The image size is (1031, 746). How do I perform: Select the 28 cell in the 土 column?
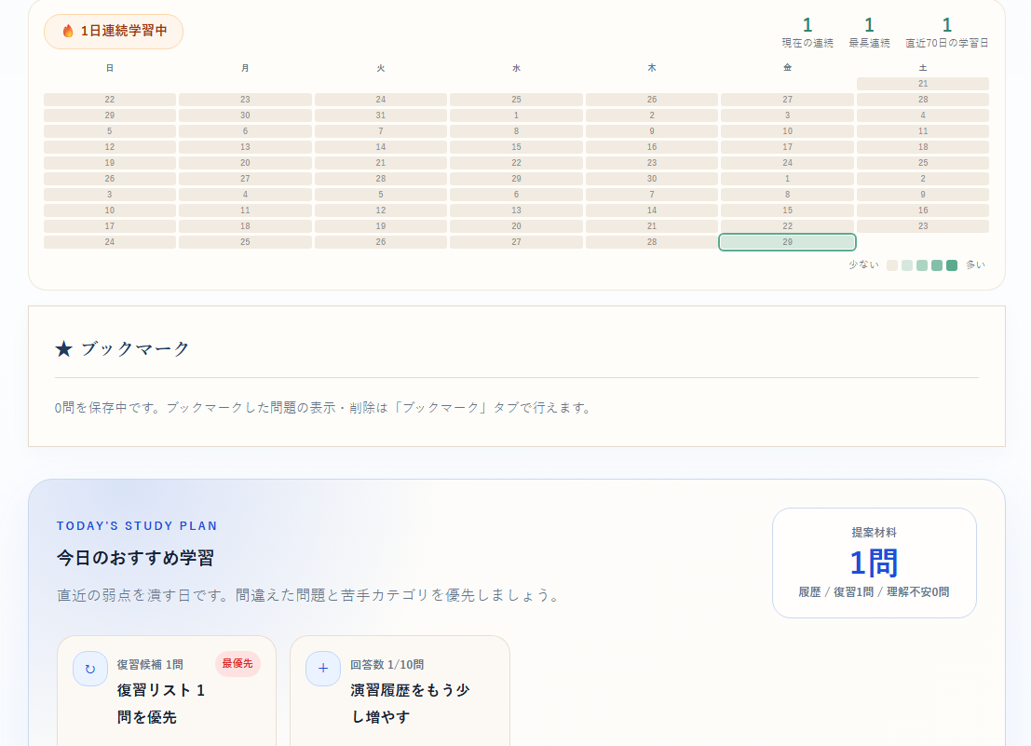pos(923,100)
